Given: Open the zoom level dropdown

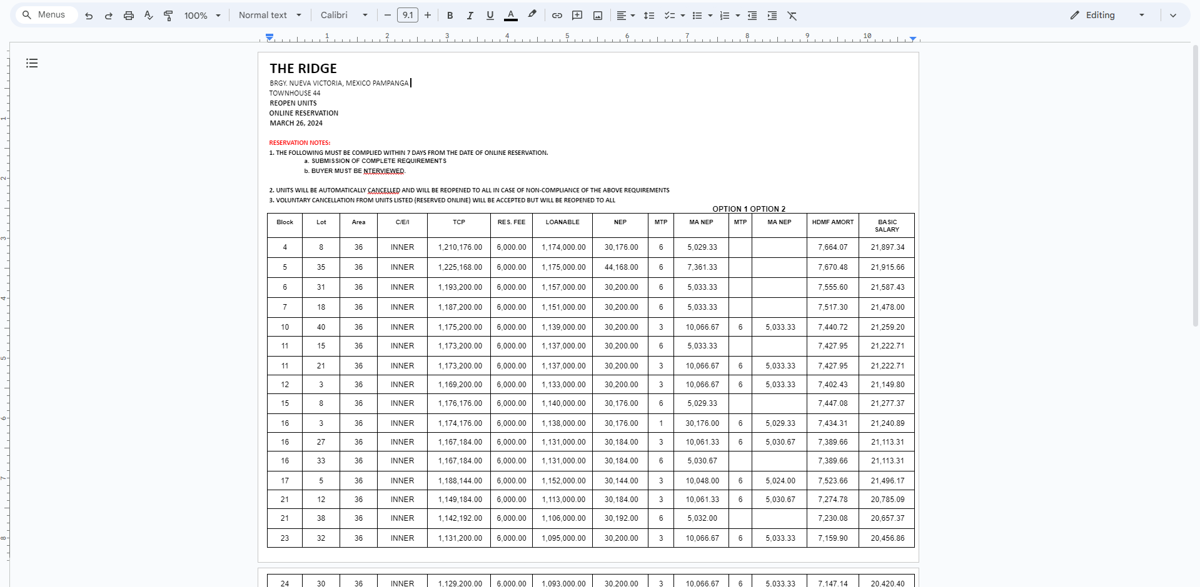Looking at the screenshot, I should [x=203, y=16].
